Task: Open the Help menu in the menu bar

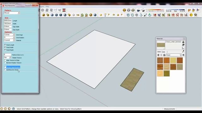Action: point(47,7)
